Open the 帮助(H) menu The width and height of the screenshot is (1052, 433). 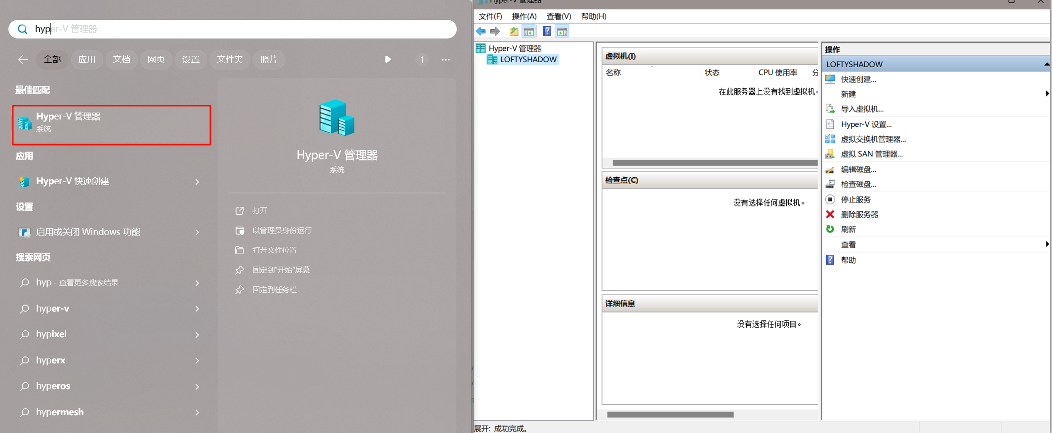pos(594,16)
